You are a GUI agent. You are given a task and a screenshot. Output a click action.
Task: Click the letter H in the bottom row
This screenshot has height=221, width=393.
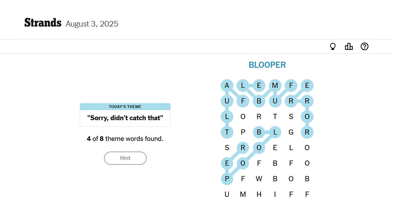pyautogui.click(x=259, y=194)
